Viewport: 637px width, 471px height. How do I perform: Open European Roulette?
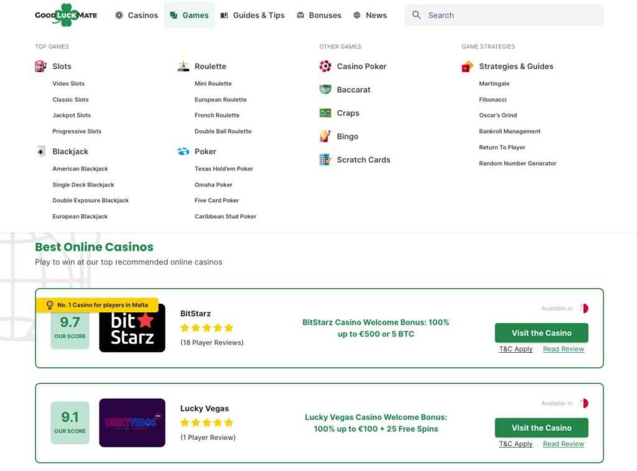tap(221, 100)
